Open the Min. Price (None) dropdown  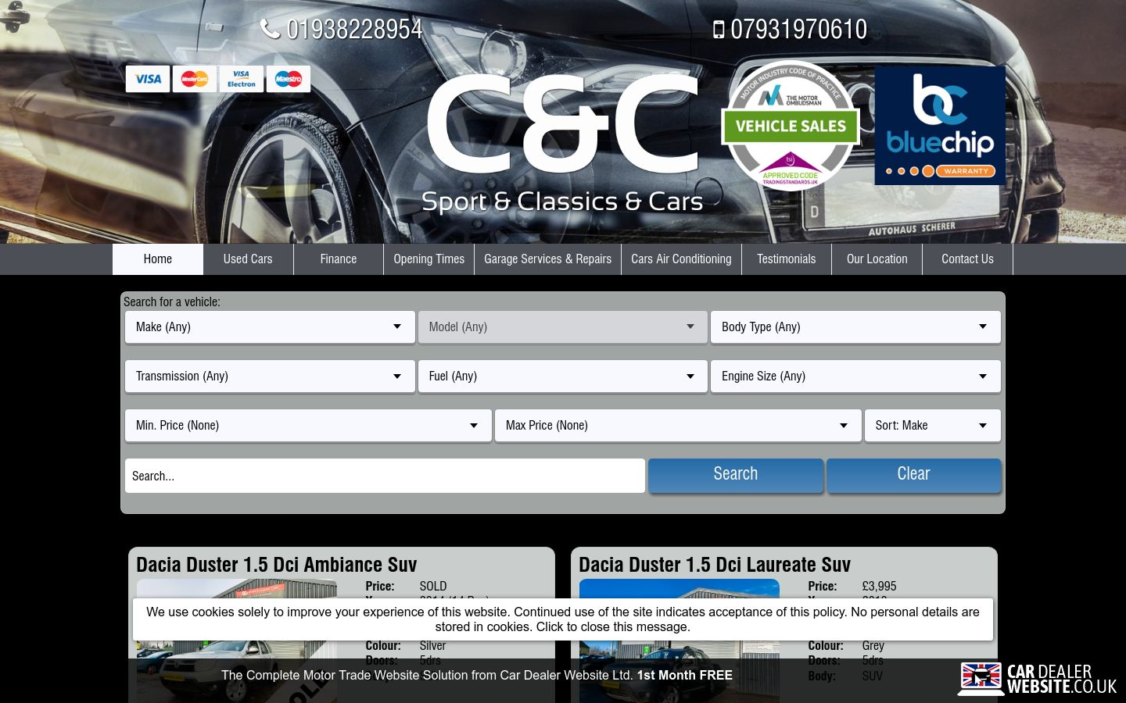[308, 426]
